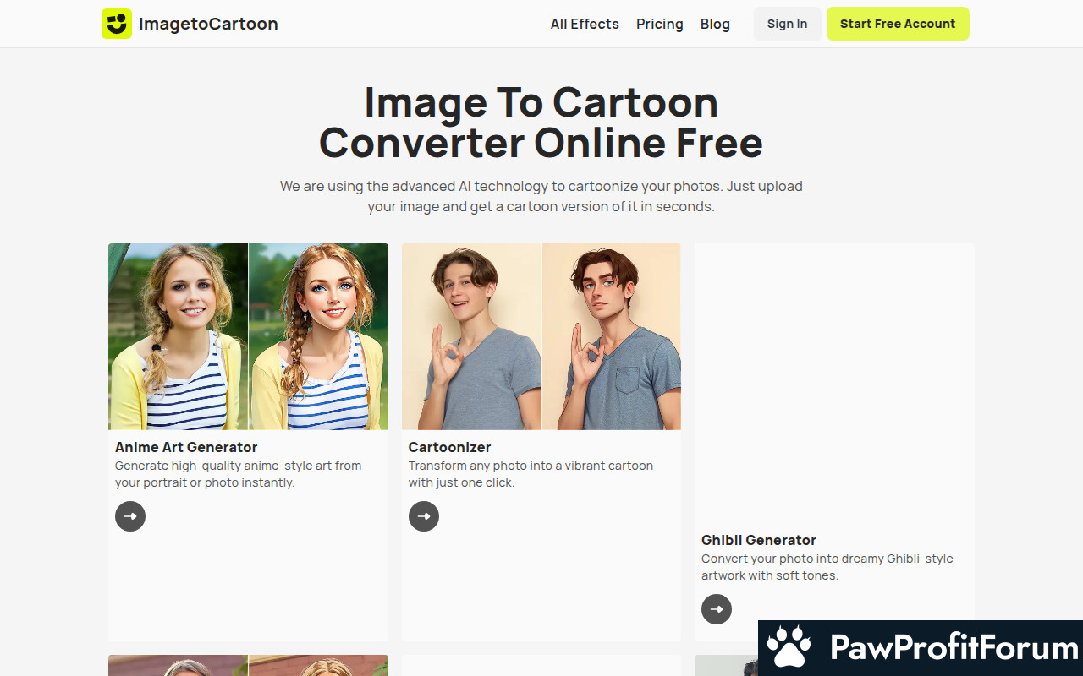Click the anime version of braided woman
Image resolution: width=1083 pixels, height=676 pixels.
point(318,336)
